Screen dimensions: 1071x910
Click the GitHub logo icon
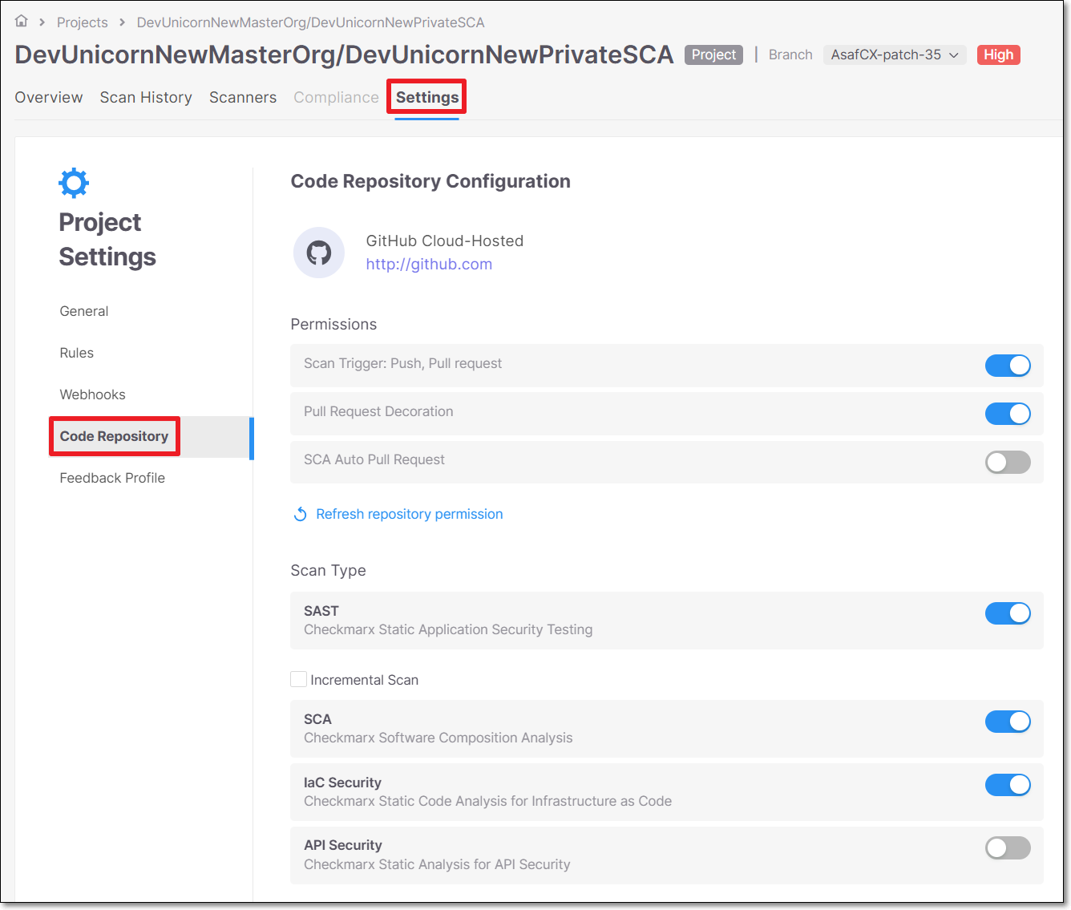pos(319,253)
